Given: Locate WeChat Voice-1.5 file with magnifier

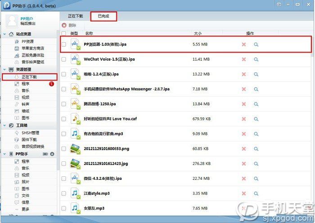Looking at the screenshot, I should tap(256, 59).
